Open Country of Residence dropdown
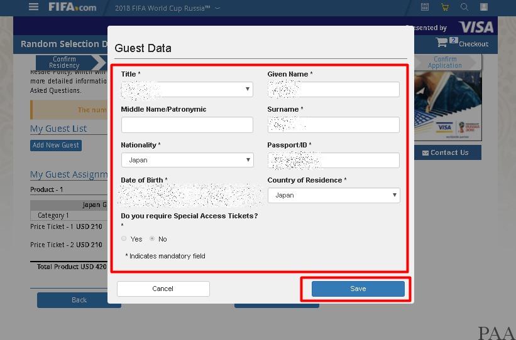Image resolution: width=516 pixels, height=340 pixels. [334, 195]
